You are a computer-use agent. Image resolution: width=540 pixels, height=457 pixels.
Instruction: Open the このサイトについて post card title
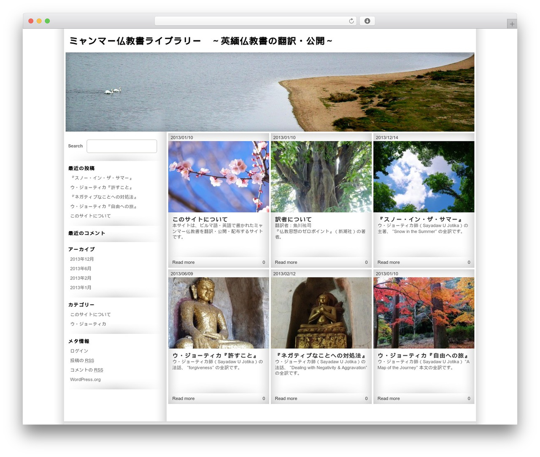(x=200, y=219)
